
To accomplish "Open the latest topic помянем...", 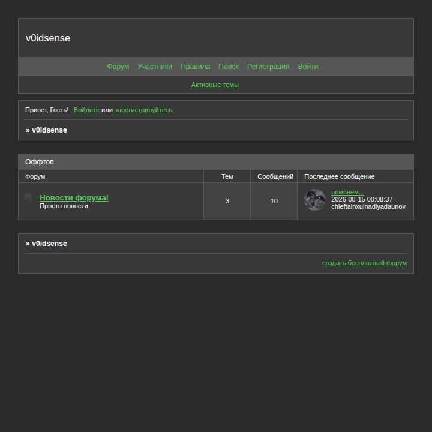I will point(347,192).
